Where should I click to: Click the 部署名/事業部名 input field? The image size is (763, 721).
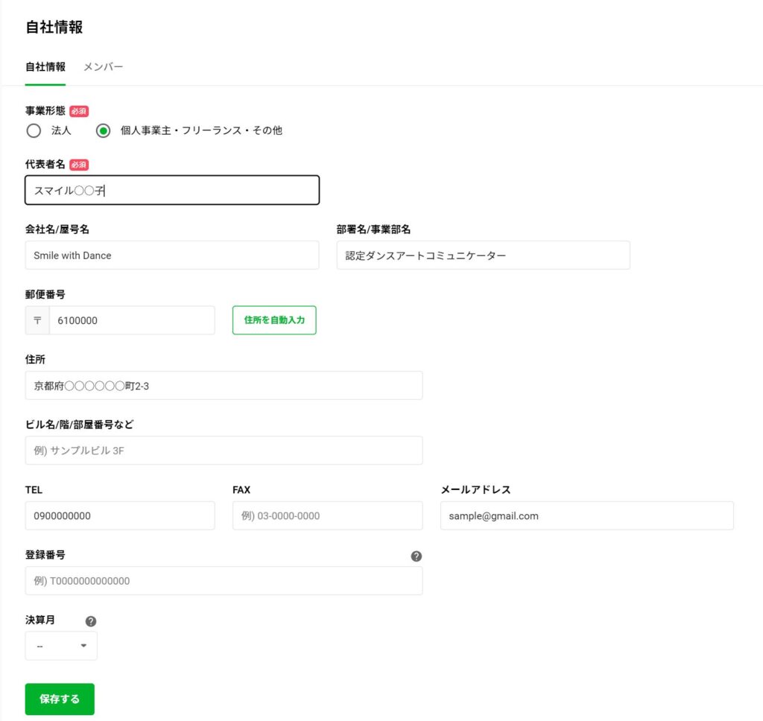tap(483, 255)
